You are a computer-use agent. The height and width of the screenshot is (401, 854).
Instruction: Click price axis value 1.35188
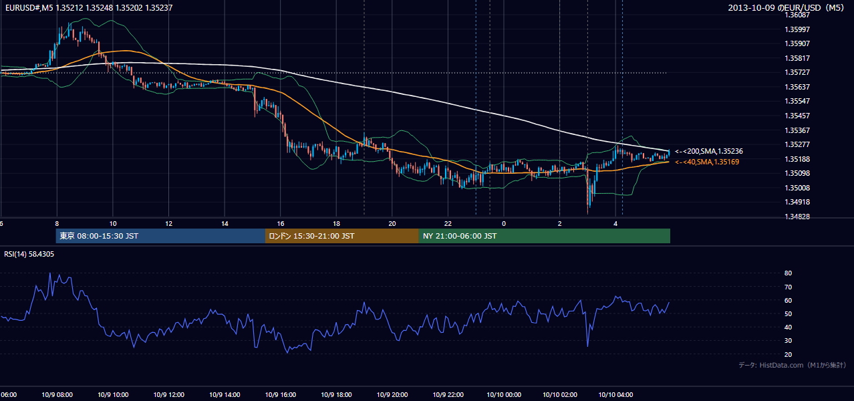[798, 159]
